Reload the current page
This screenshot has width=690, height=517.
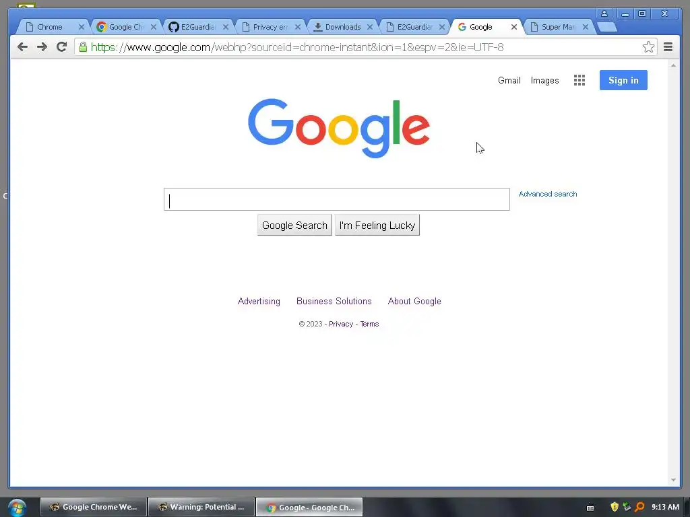tap(61, 46)
